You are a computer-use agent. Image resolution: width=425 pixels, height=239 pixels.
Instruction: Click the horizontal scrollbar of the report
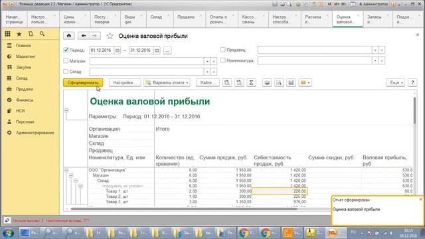185,209
